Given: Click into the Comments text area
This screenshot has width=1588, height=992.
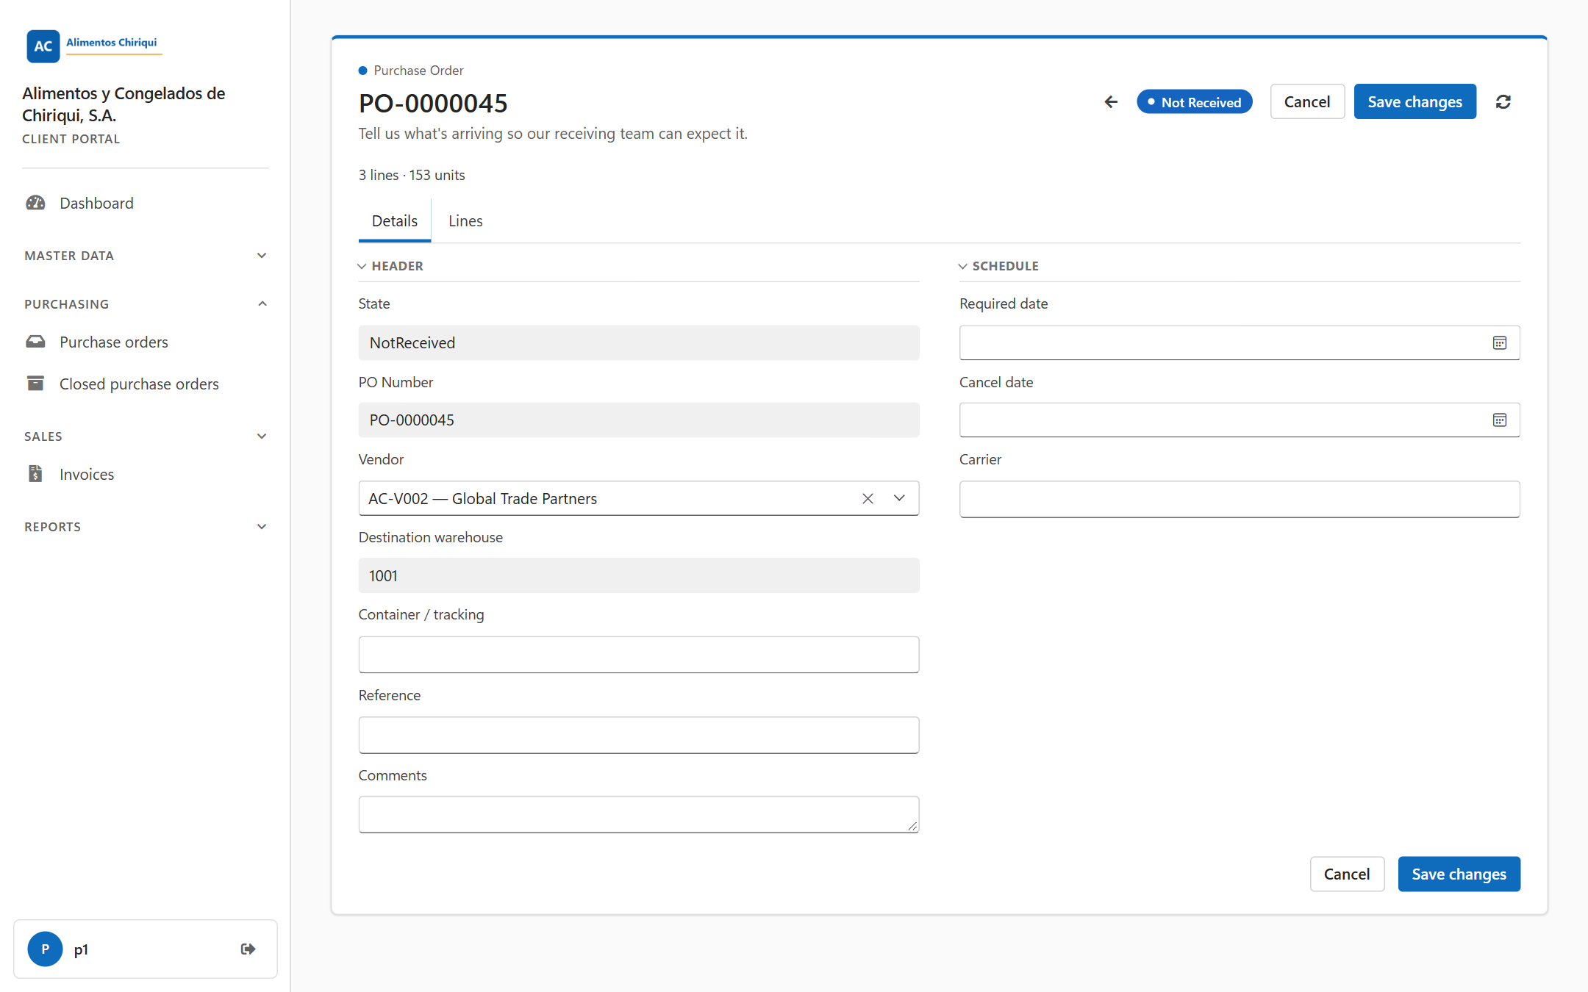Looking at the screenshot, I should point(639,814).
